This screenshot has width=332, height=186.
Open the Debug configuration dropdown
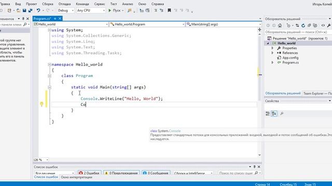click(x=66, y=10)
